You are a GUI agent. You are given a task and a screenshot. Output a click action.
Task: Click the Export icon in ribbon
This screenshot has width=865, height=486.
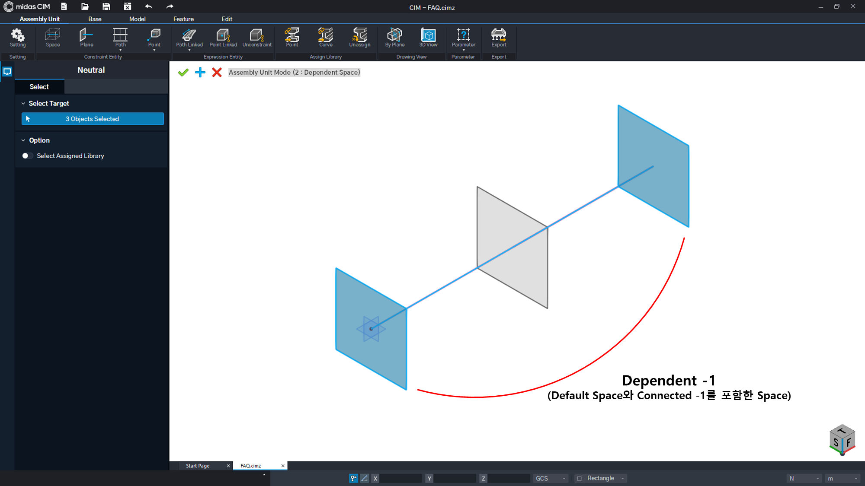point(499,38)
